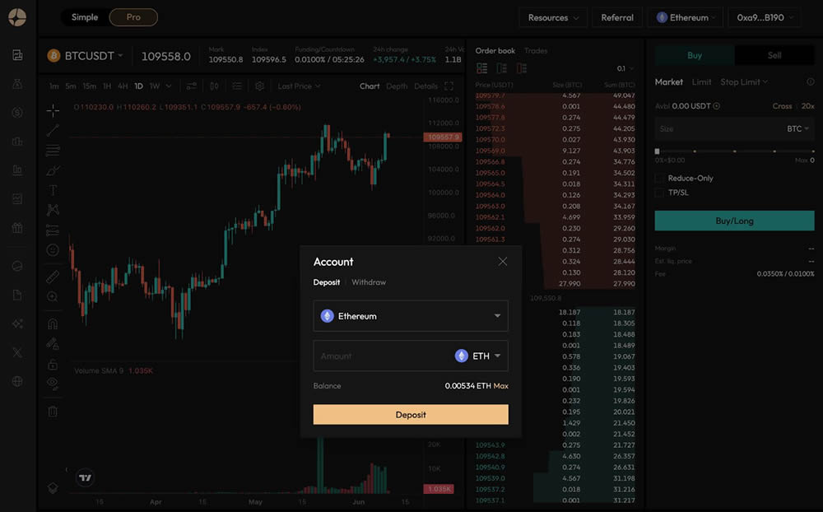Open the X (Twitter) sidebar link
Screen dimensions: 823x512
tap(17, 352)
